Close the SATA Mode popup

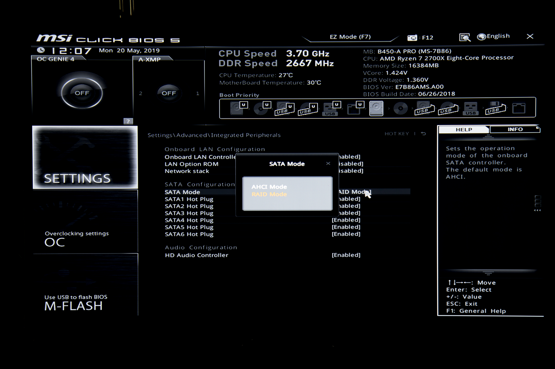[x=328, y=163]
